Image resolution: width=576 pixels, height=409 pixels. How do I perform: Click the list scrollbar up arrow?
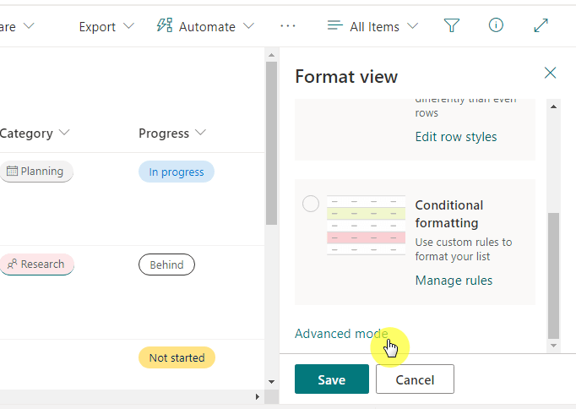(x=271, y=55)
